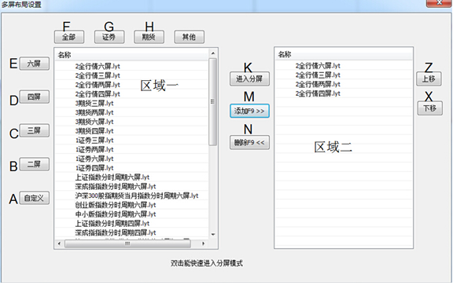
Task: Select the 六屏 layout button
Action: pyautogui.click(x=34, y=64)
